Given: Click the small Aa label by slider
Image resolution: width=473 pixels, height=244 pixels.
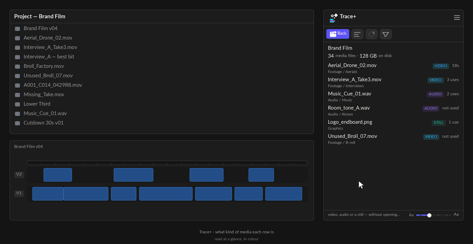Looking at the screenshot, I should point(411,215).
